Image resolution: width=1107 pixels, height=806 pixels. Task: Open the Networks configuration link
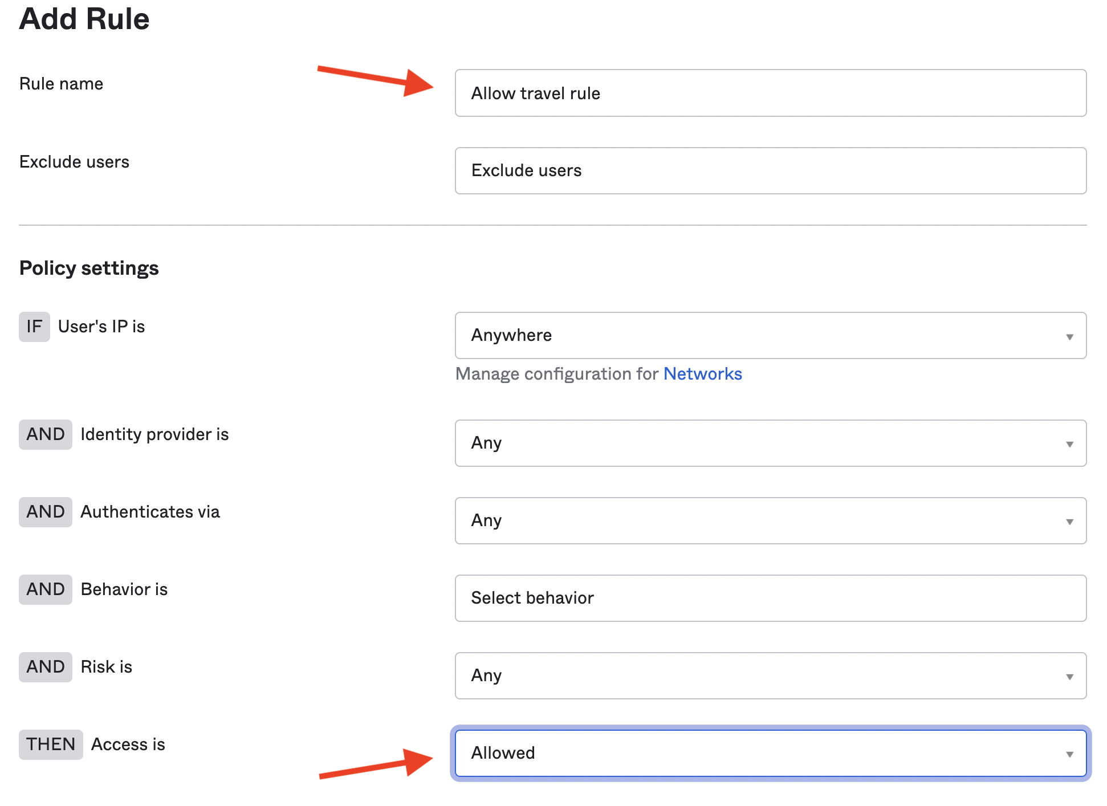pyautogui.click(x=702, y=374)
